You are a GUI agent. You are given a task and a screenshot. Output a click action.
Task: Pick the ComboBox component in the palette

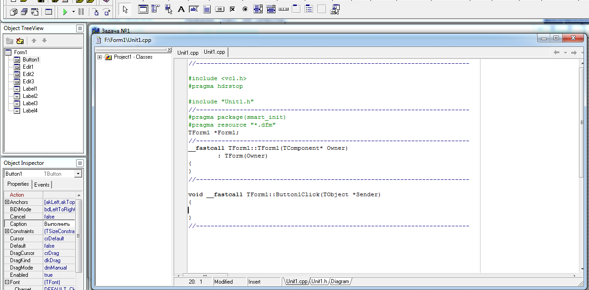click(x=270, y=9)
